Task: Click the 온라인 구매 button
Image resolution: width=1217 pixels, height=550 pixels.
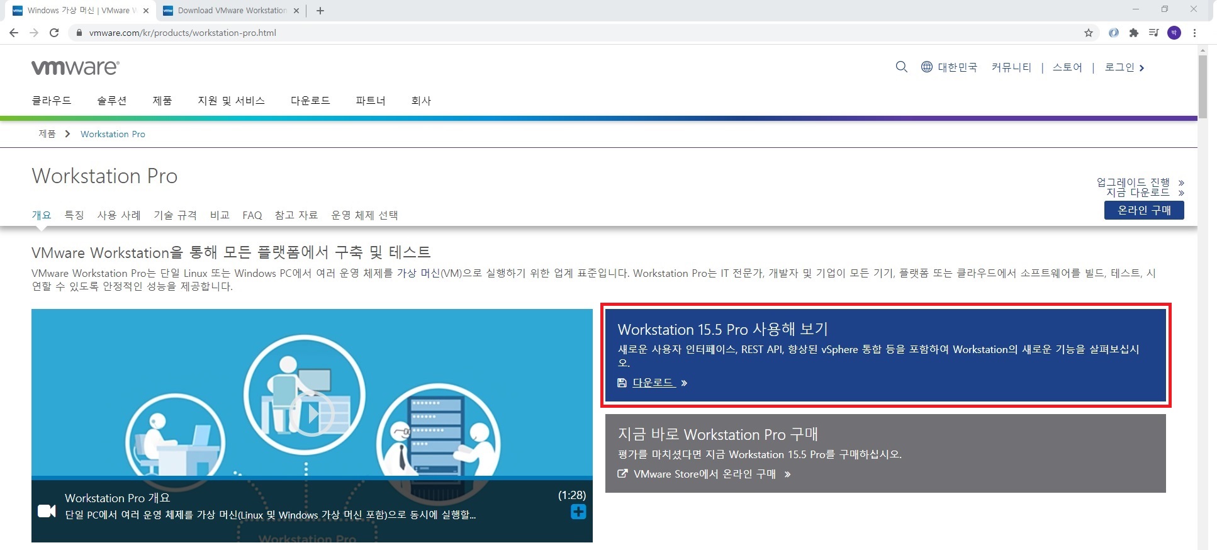Action: pos(1144,210)
